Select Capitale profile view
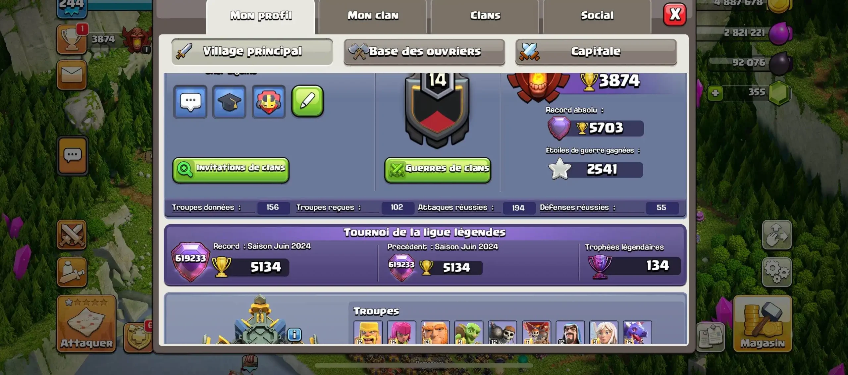The width and height of the screenshot is (848, 375). [596, 52]
